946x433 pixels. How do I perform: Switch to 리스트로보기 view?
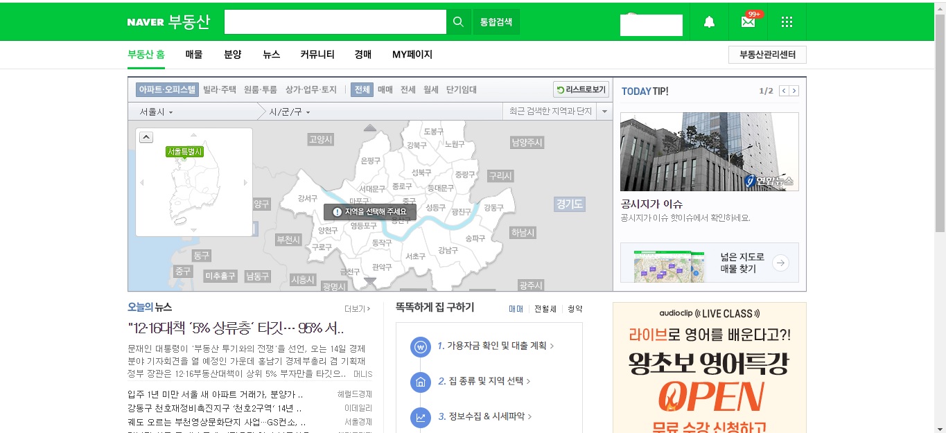coord(581,89)
